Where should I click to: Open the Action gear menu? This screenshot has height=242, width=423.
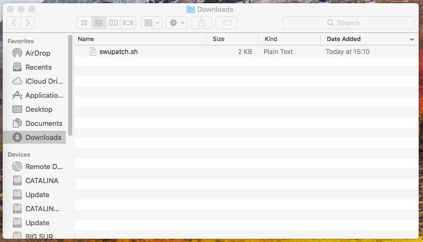point(177,23)
